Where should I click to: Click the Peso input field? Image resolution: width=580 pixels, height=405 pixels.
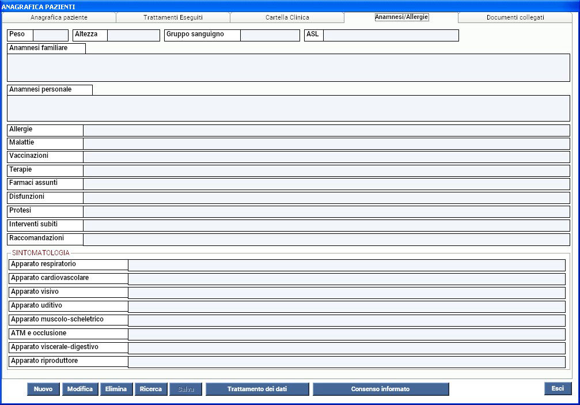50,35
